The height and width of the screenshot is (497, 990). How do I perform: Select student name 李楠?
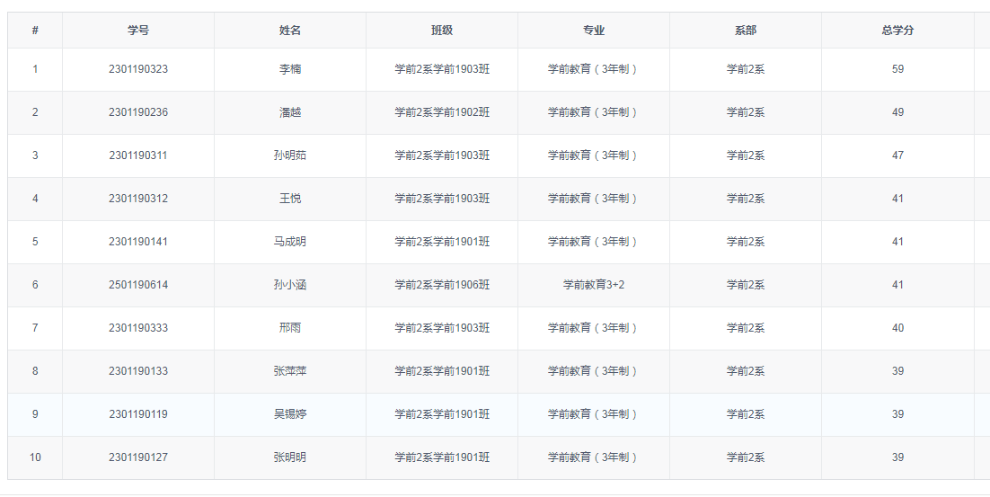tap(290, 69)
